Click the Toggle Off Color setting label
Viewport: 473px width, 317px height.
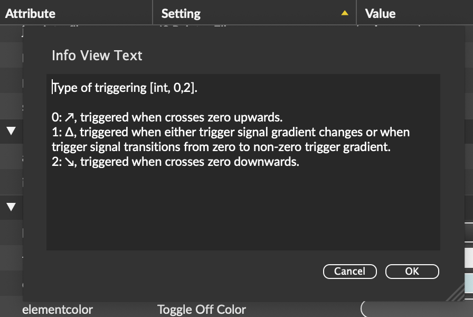[202, 310]
